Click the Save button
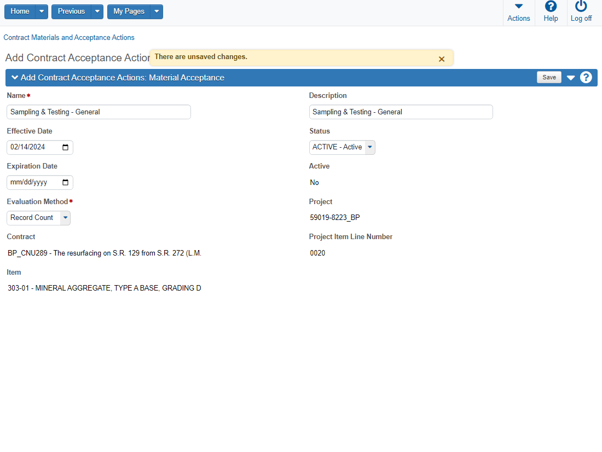This screenshot has width=602, height=452. pos(549,78)
